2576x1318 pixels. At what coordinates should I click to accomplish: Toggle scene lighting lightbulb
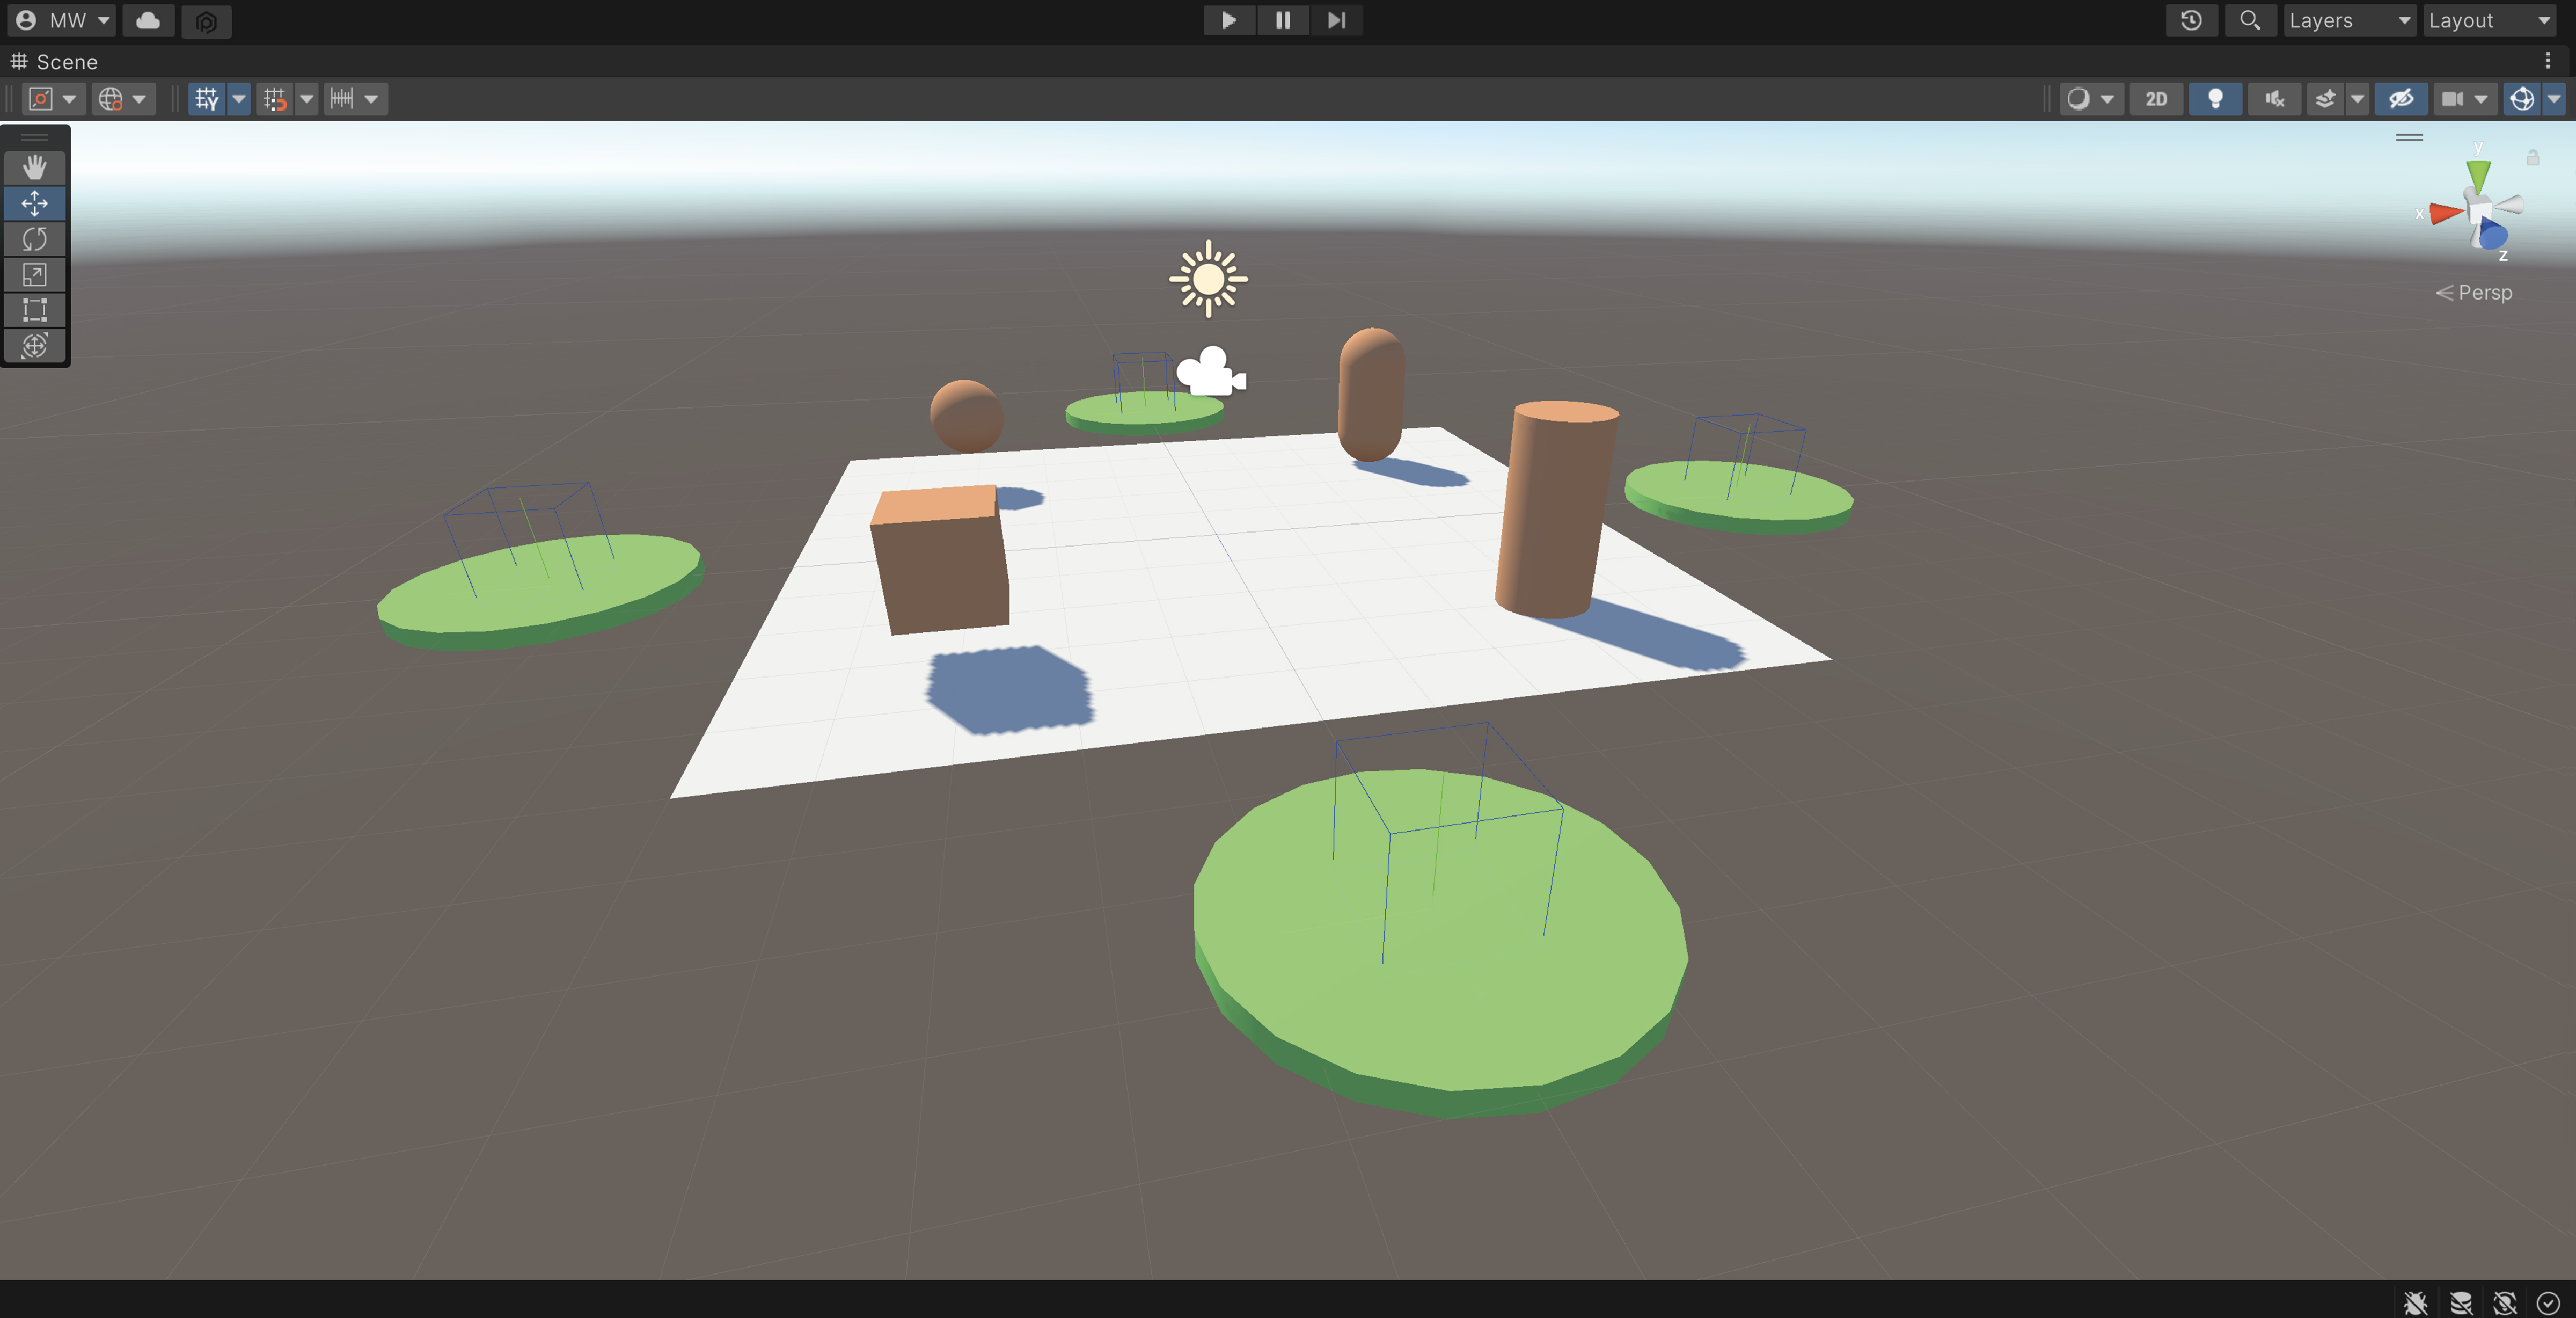pyautogui.click(x=2215, y=99)
